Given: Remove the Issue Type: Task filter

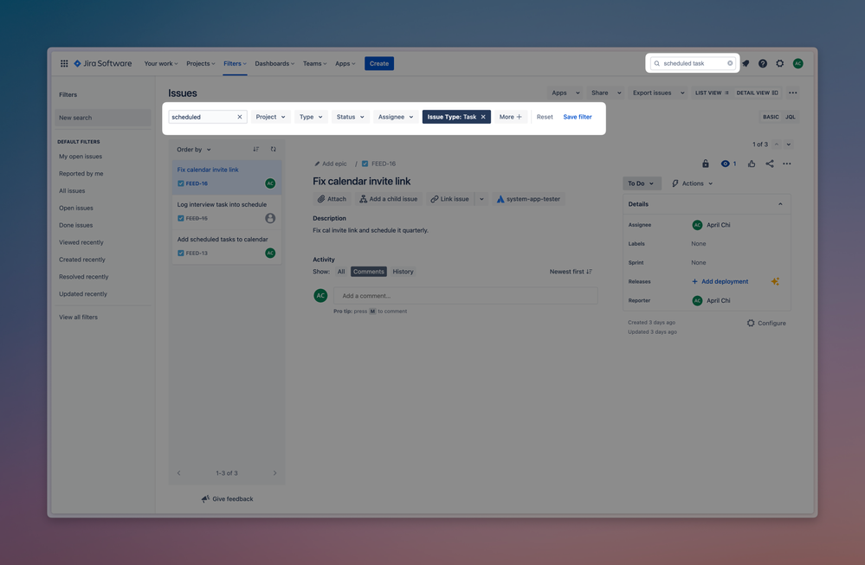Looking at the screenshot, I should pyautogui.click(x=483, y=117).
